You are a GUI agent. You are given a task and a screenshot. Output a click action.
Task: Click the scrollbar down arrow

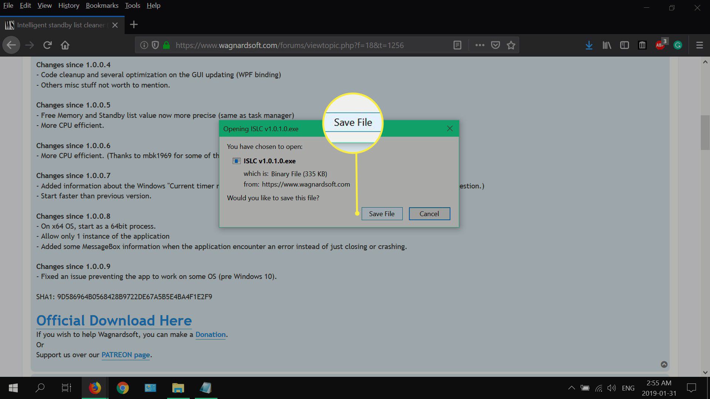705,372
